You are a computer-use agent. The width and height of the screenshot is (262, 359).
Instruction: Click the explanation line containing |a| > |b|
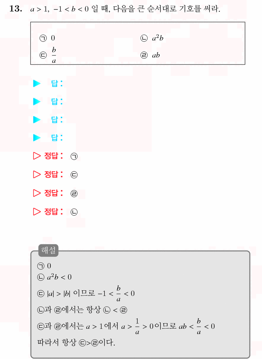tap(86, 293)
